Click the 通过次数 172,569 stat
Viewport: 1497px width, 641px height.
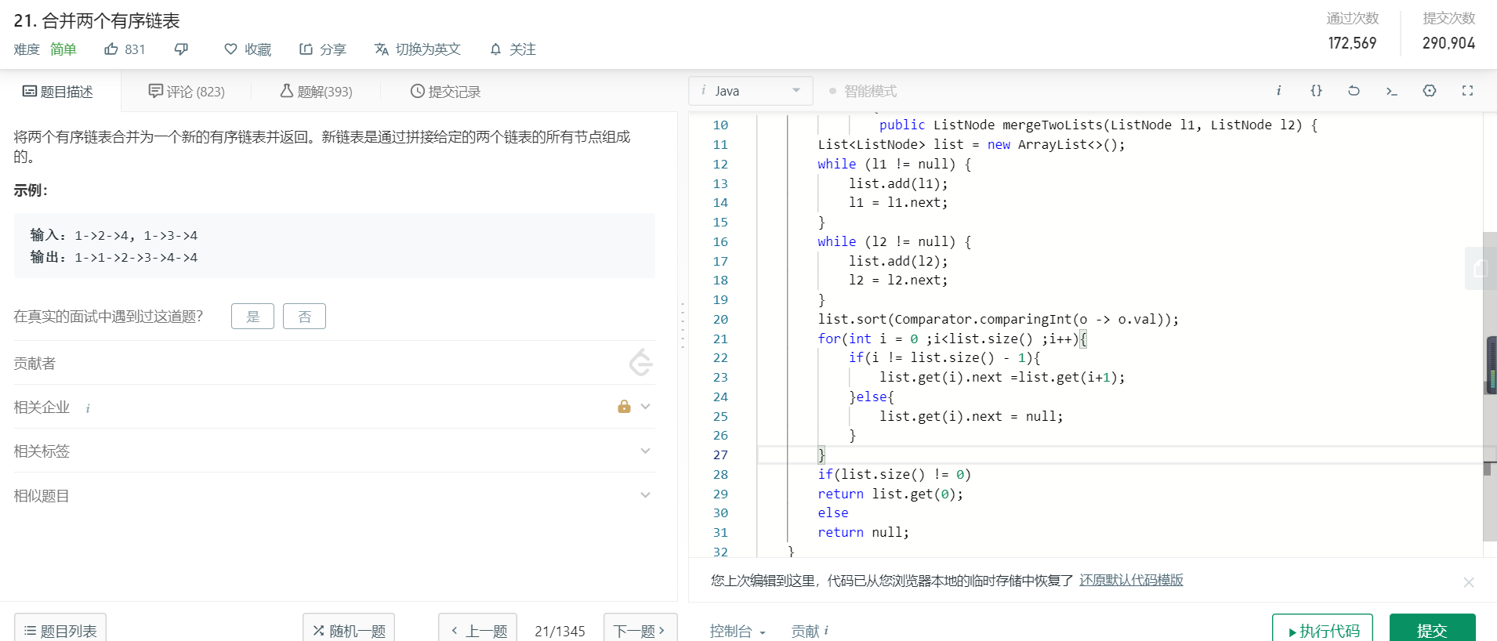click(x=1352, y=31)
